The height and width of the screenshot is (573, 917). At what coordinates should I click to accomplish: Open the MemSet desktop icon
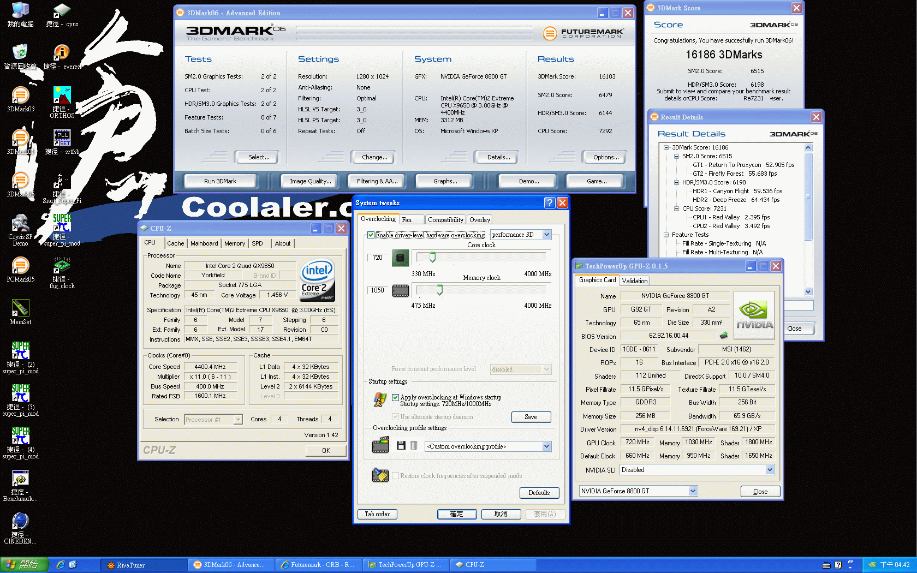20,312
